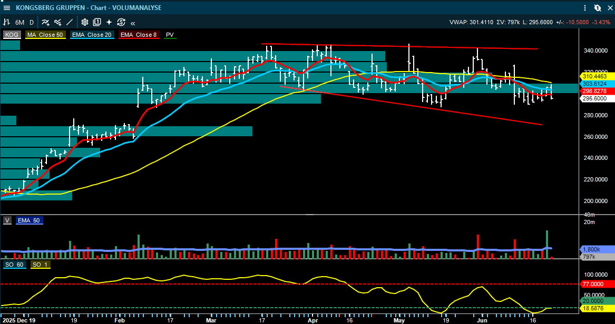
Task: Open the 6M time range selector
Action: (x=19, y=22)
